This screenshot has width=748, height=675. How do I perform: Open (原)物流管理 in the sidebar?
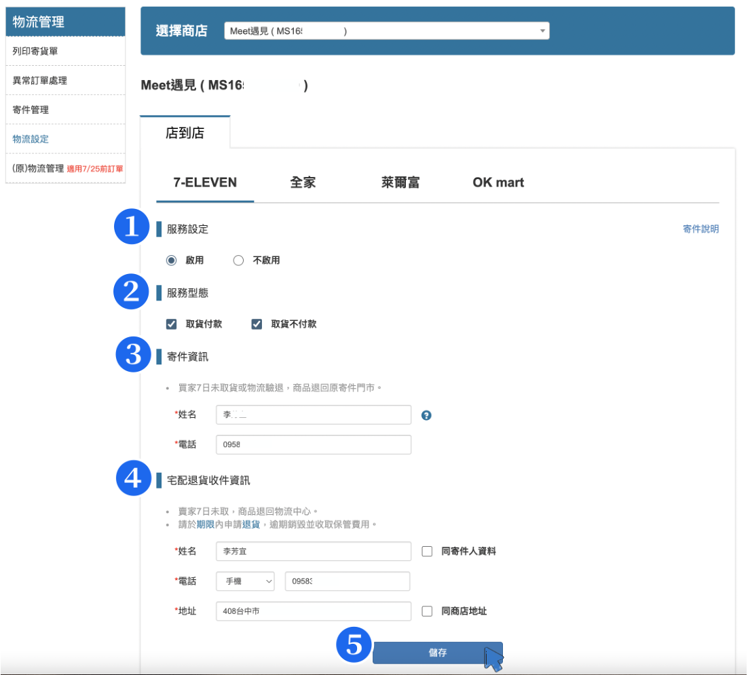(x=65, y=168)
